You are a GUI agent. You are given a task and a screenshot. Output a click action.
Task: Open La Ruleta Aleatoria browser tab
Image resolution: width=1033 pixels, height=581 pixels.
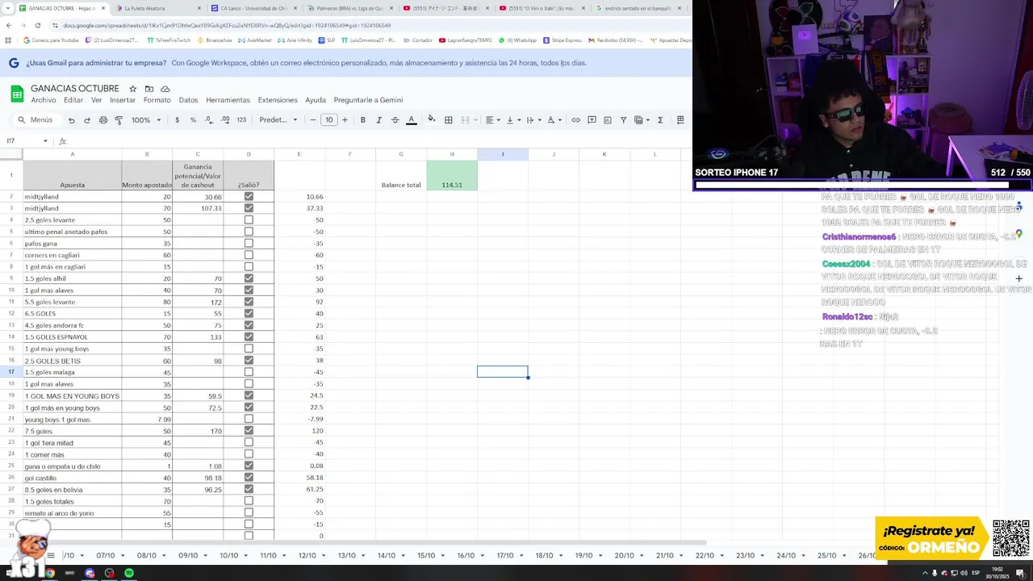154,8
